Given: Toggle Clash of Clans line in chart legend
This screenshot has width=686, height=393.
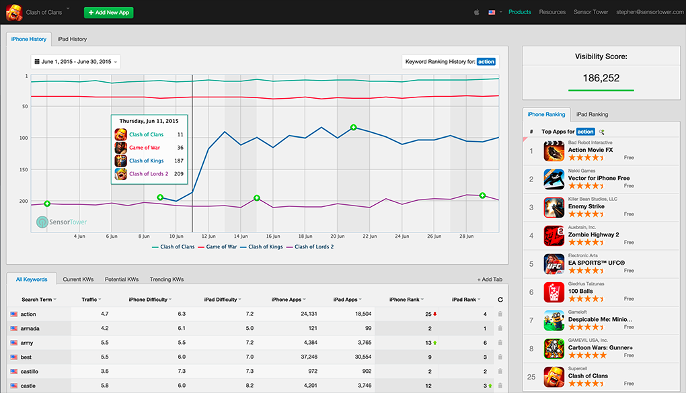Looking at the screenshot, I should (178, 247).
